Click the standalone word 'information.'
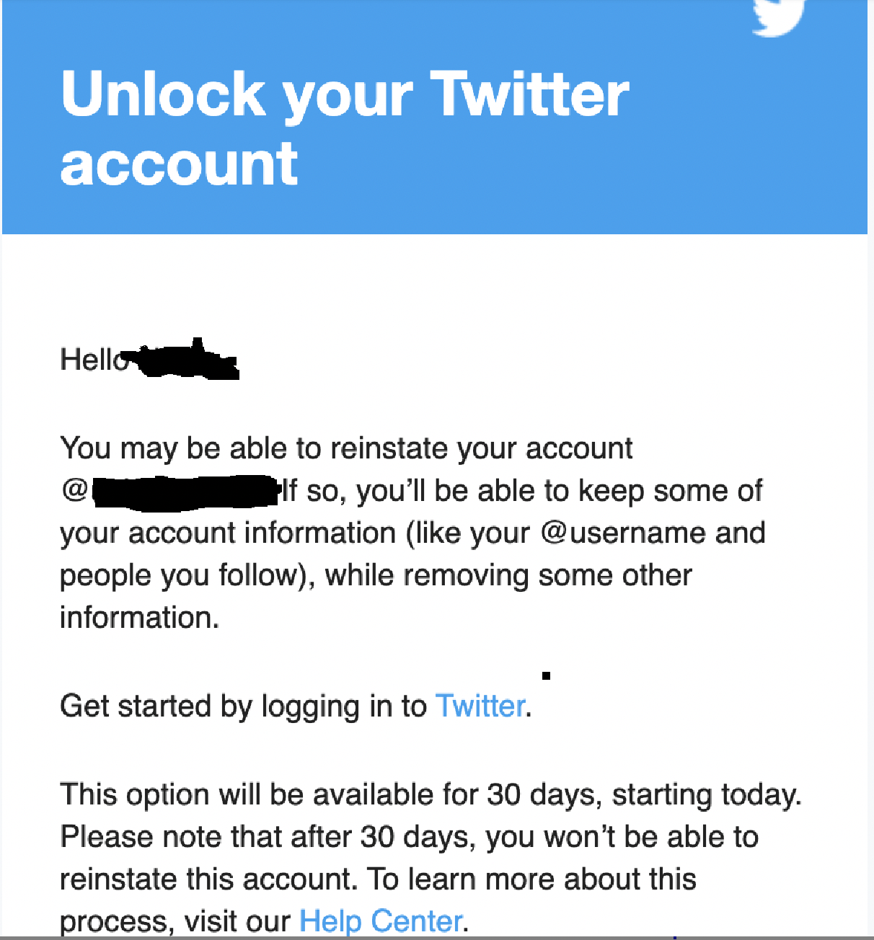 [x=139, y=618]
